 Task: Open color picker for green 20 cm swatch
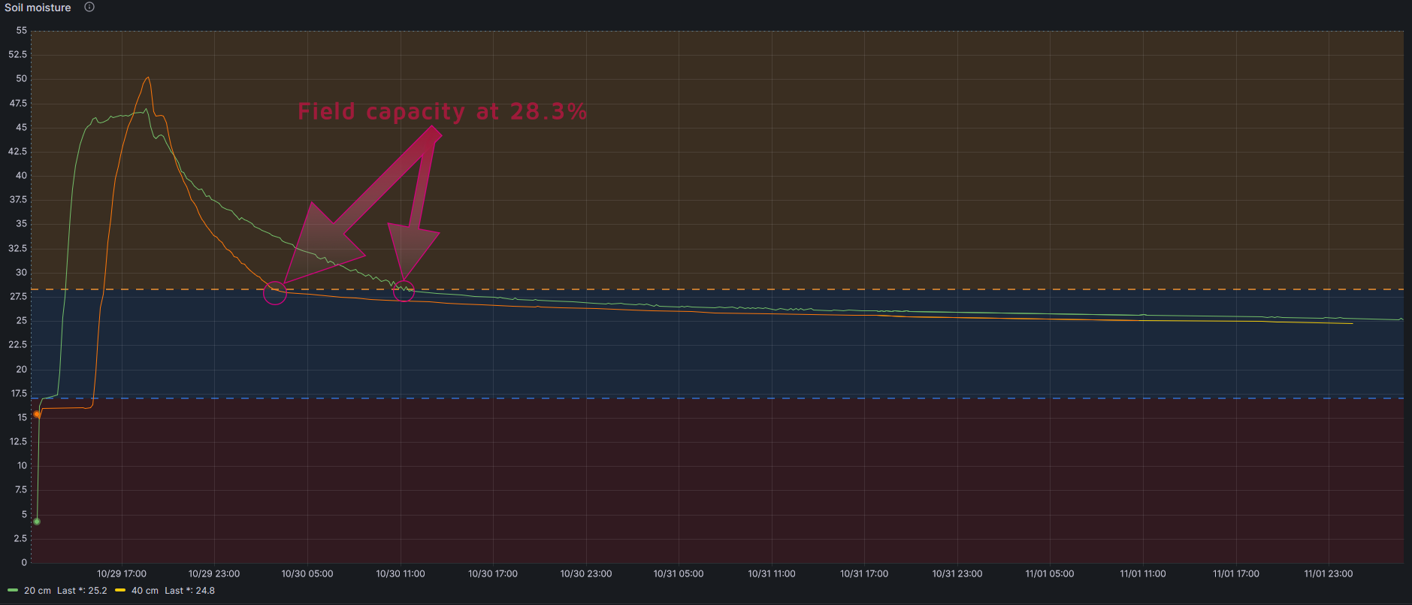point(13,591)
